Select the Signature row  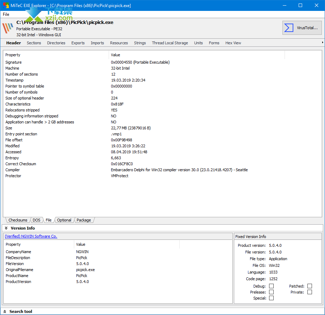coord(162,62)
